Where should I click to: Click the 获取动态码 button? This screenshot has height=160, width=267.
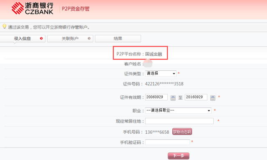pyautogui.click(x=182, y=132)
